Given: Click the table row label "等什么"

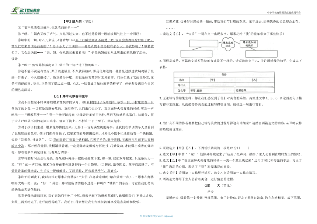Looking at the screenshot, I should pyautogui.click(x=182, y=85).
